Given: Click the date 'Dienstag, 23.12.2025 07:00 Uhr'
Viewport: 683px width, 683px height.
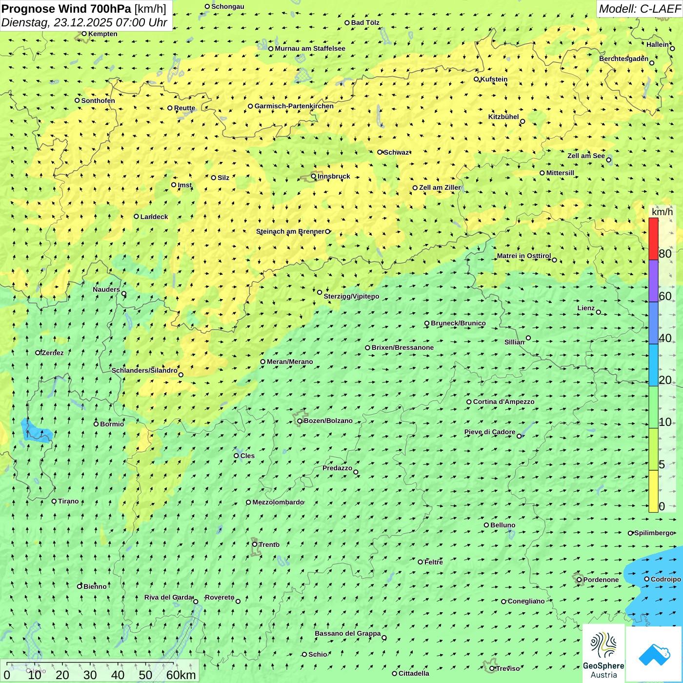Looking at the screenshot, I should pyautogui.click(x=84, y=22).
